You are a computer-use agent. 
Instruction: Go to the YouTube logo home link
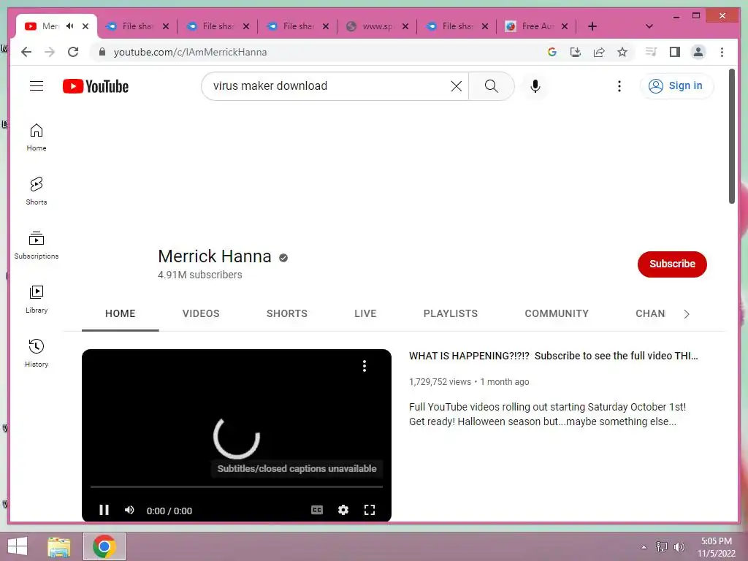(x=96, y=86)
